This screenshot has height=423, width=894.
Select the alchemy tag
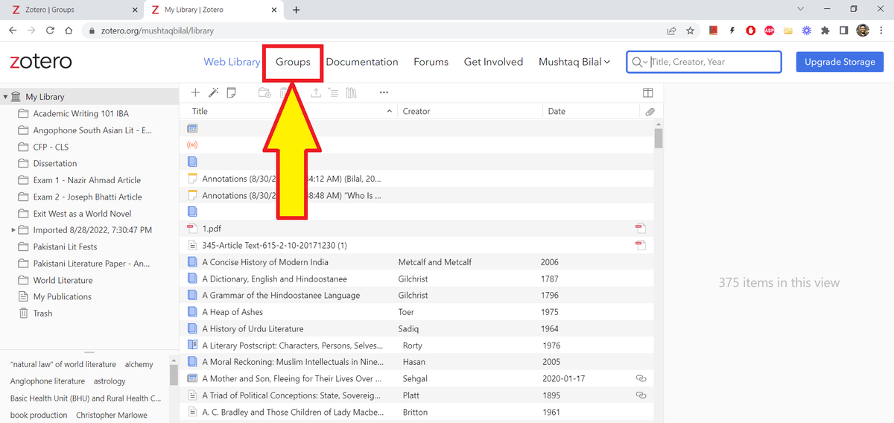tap(139, 364)
